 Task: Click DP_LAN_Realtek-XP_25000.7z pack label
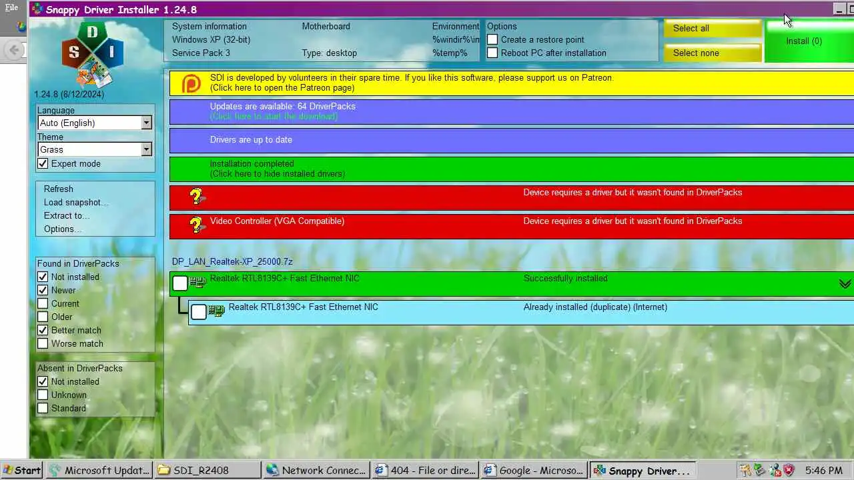[232, 261]
